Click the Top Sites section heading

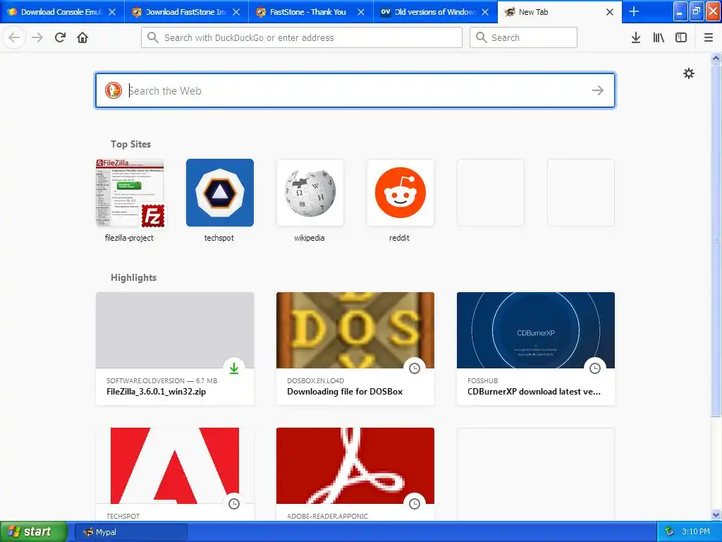pos(130,144)
